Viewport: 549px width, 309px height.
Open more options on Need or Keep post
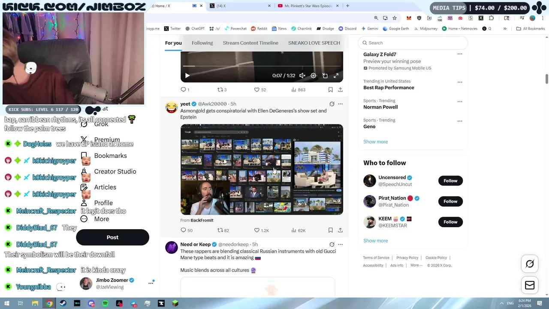coord(340,245)
